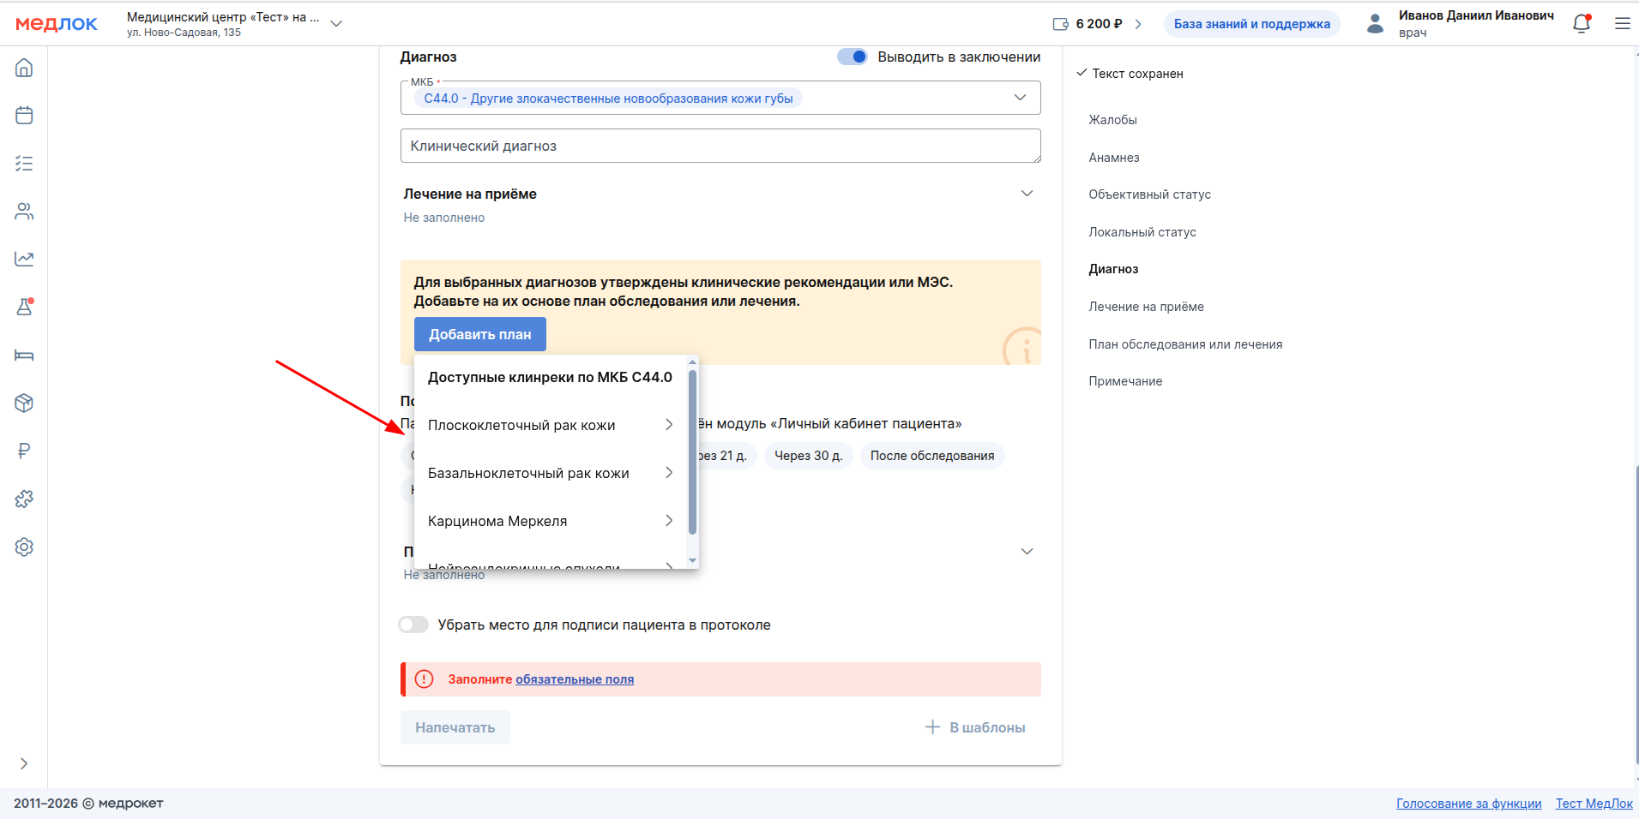This screenshot has height=819, width=1639.
Task: Toggle 'Выводить в заключении' switch off
Action: [x=853, y=57]
